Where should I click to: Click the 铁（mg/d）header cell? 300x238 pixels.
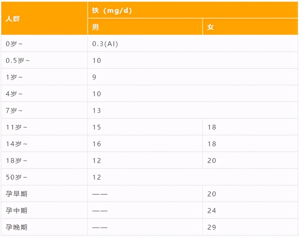[x=112, y=10]
